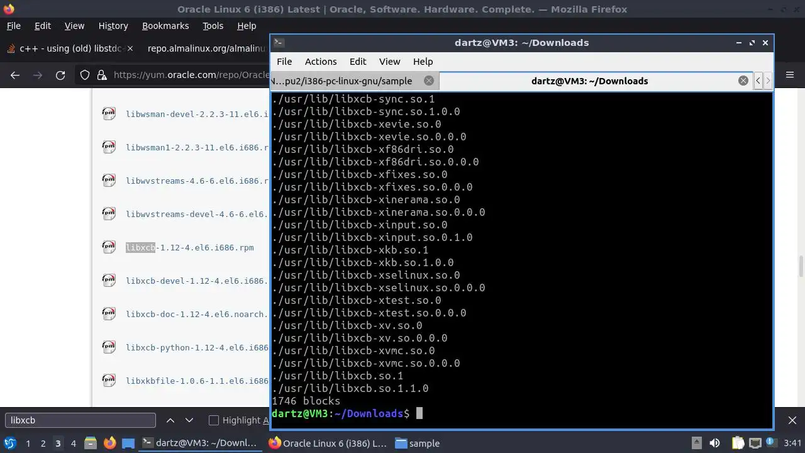This screenshot has height=453, width=805.
Task: Open libwsman1-2.2.3-11.el6 package link
Action: pyautogui.click(x=197, y=147)
